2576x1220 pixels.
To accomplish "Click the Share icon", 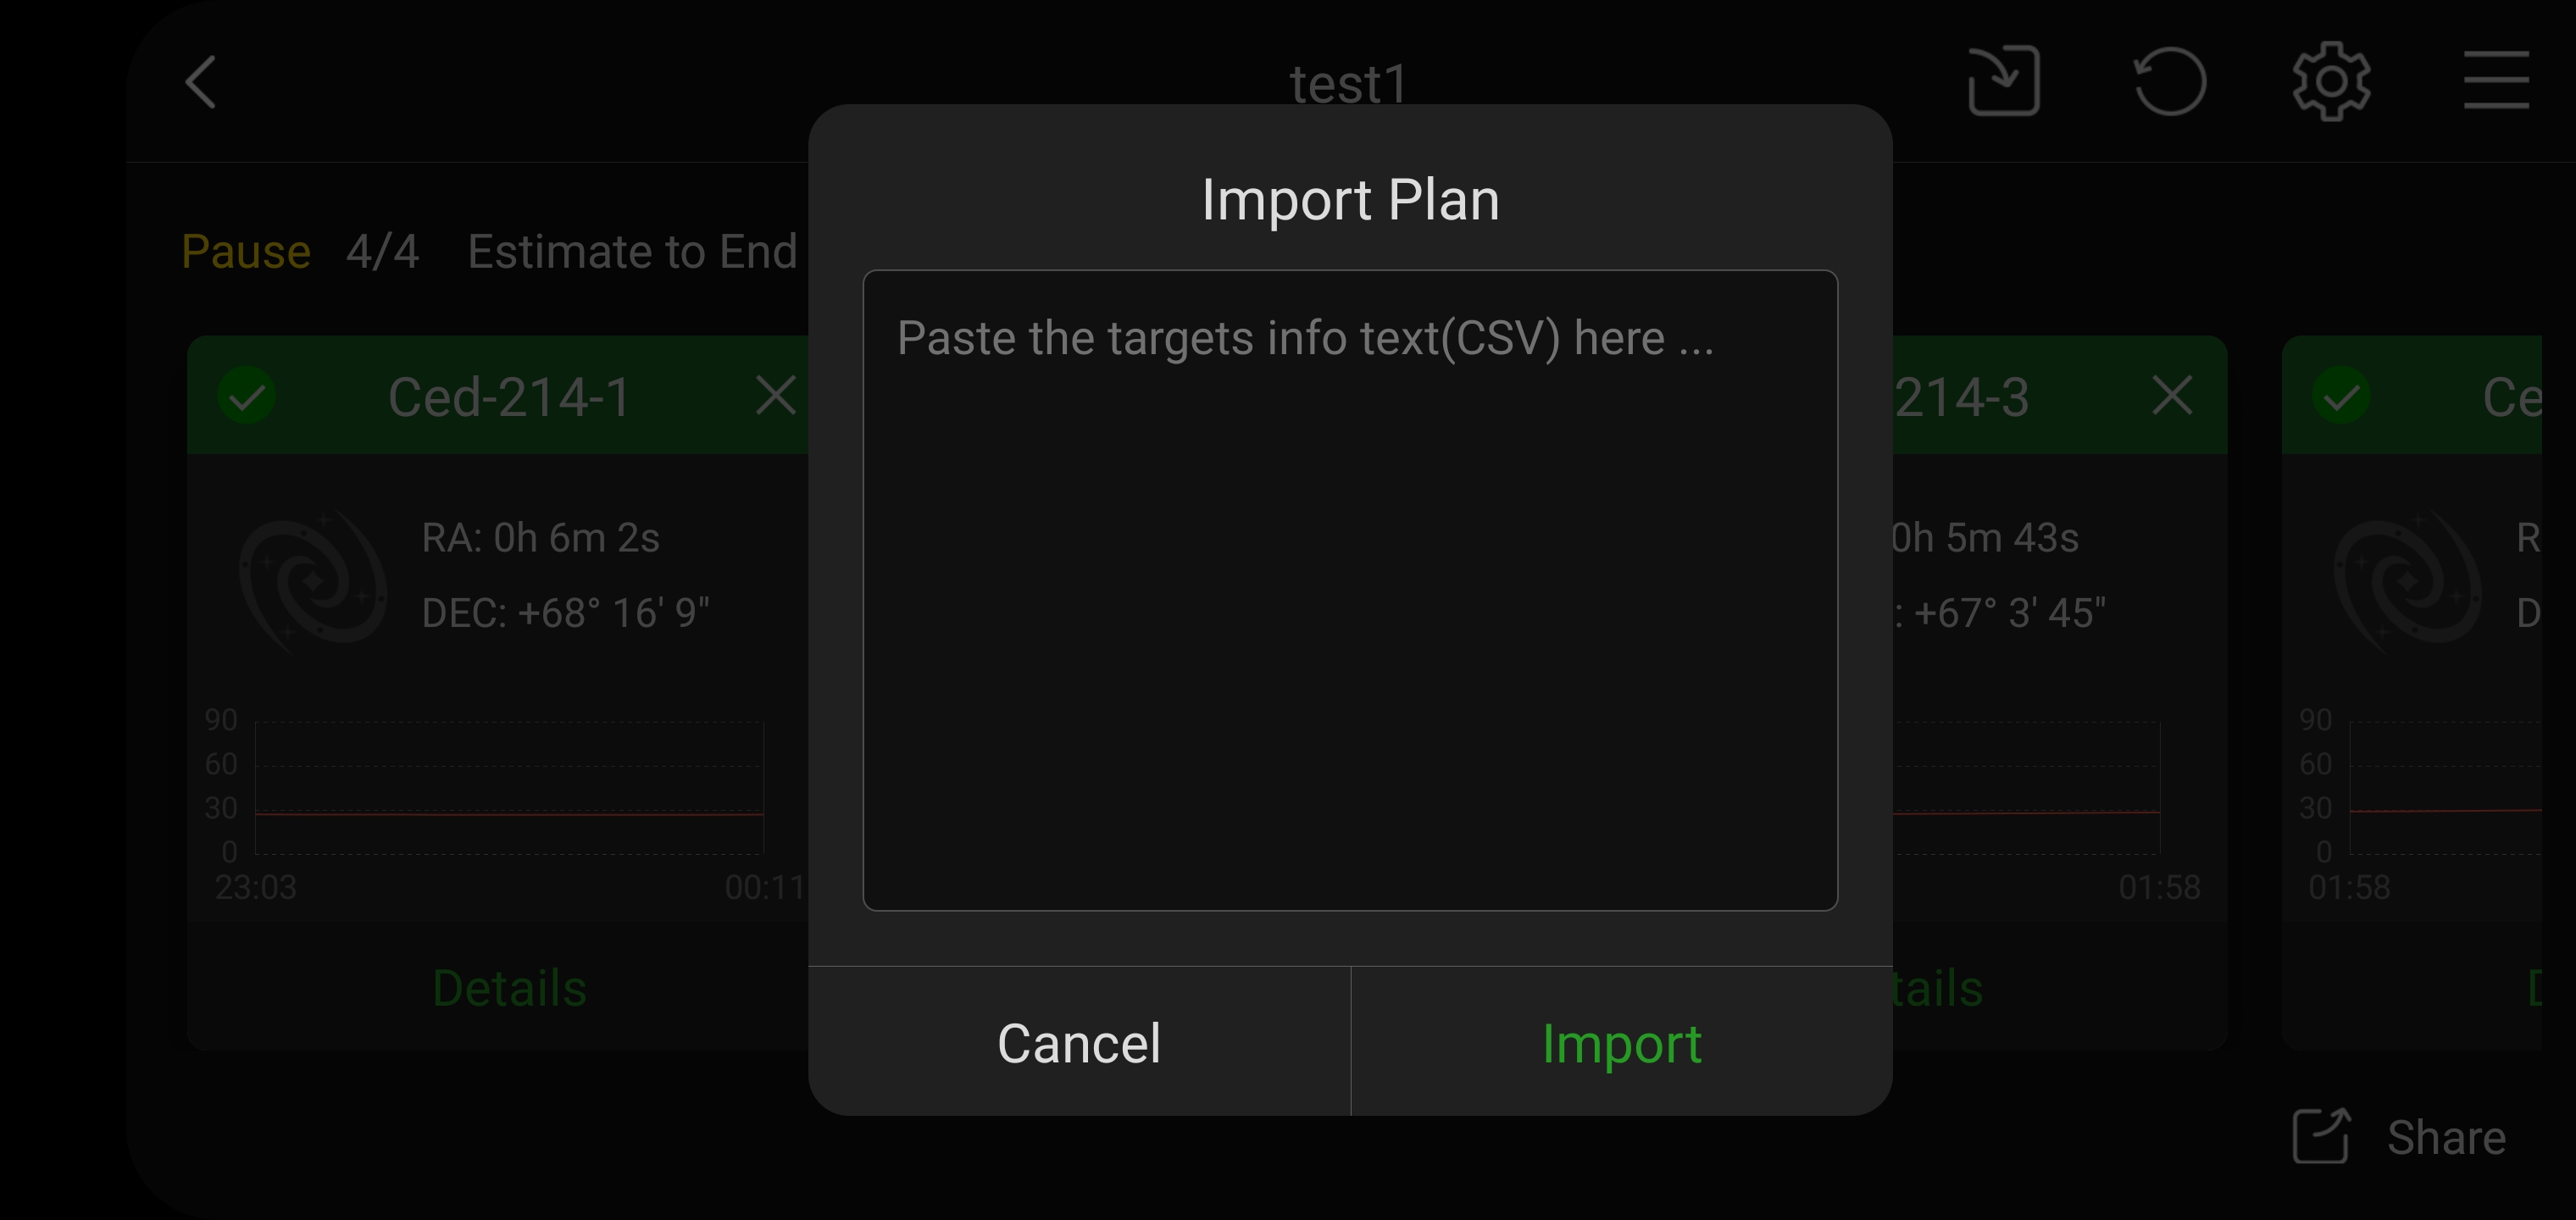I will [2320, 1136].
